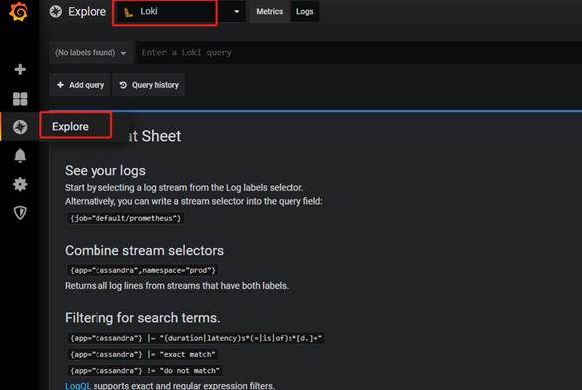Screen dimensions: 582x390
Task: Open the Server Admin shield icon
Action: point(20,213)
